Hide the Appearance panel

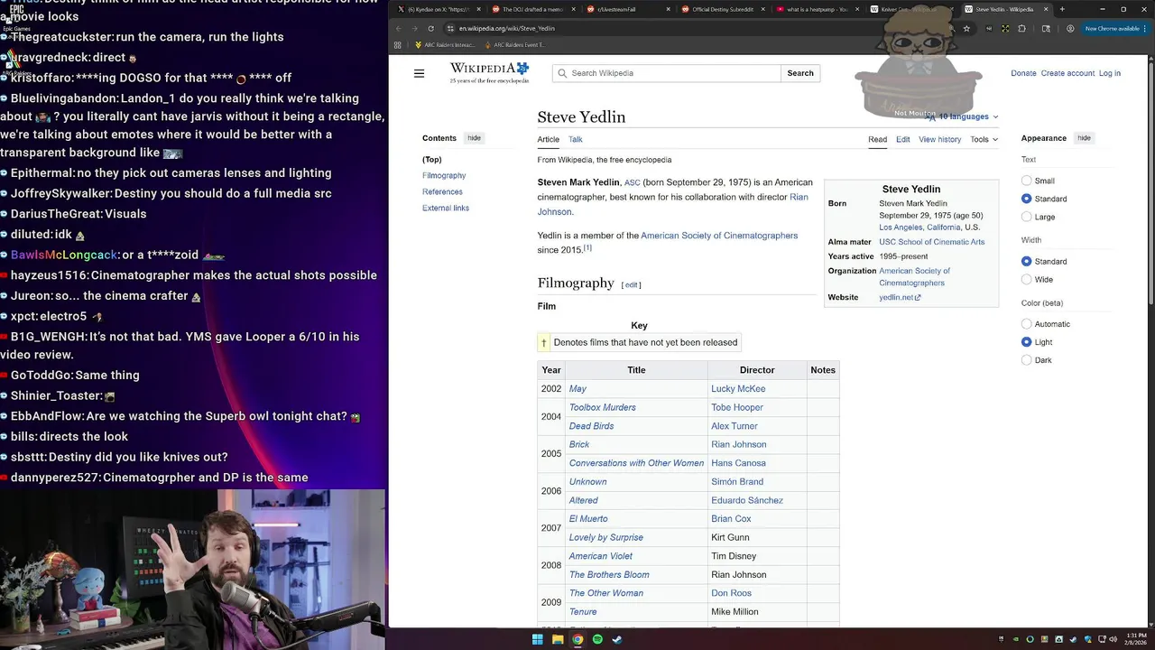coord(1084,138)
